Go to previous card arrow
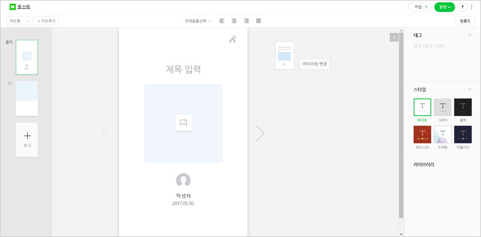The height and width of the screenshot is (237, 481). [106, 134]
